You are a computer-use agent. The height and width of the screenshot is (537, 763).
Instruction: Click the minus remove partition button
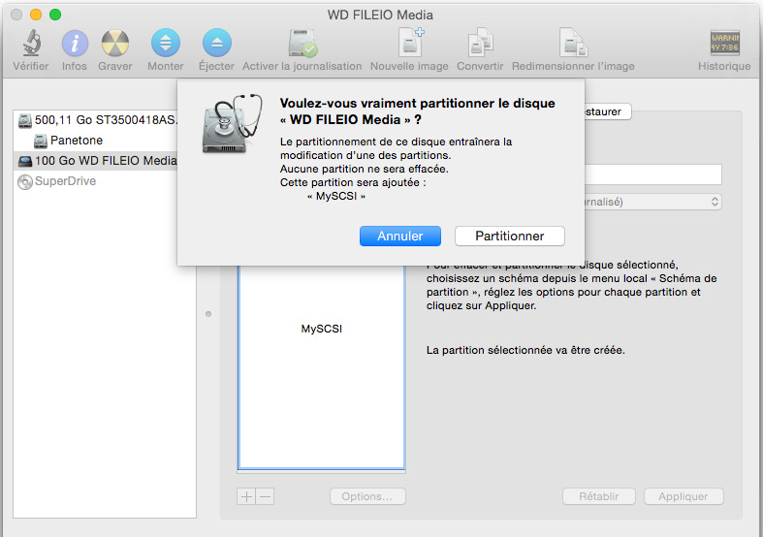(x=266, y=496)
